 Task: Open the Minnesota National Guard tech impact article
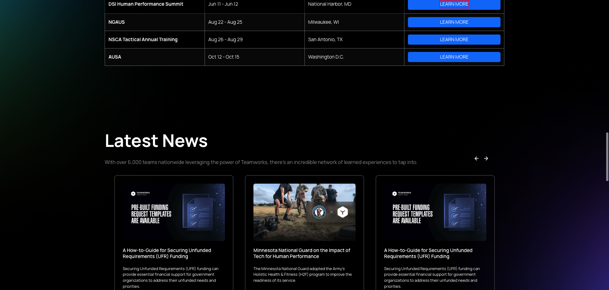(302, 253)
